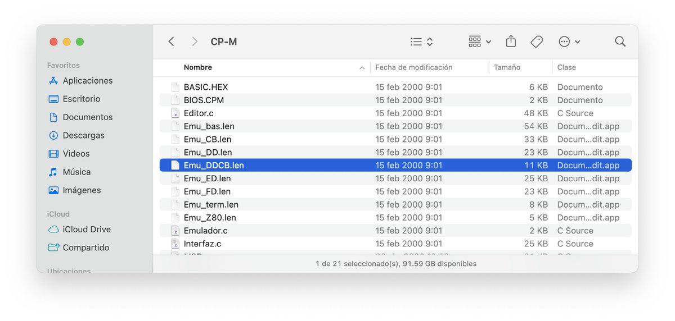Select the BIOS.CPM file icon
The width and height of the screenshot is (675, 321).
[175, 100]
